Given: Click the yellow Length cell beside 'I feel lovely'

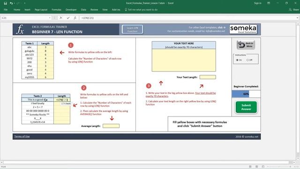Looking at the screenshot, I should pos(62,103).
